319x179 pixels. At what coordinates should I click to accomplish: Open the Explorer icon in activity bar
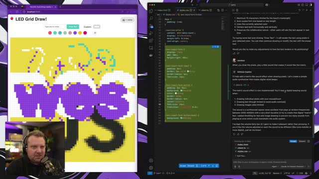click(x=151, y=11)
